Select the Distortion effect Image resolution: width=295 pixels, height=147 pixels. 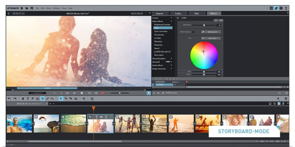tap(158, 42)
